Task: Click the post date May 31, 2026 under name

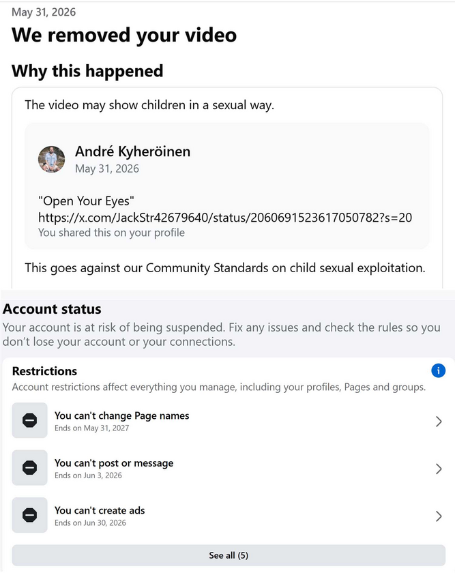Action: 107,168
